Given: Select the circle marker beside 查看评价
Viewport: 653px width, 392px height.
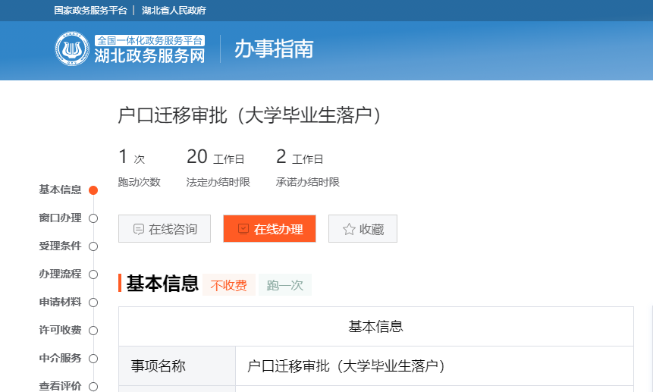Looking at the screenshot, I should tap(93, 387).
